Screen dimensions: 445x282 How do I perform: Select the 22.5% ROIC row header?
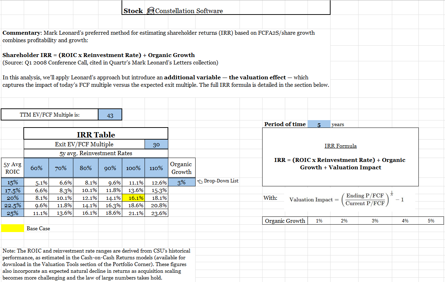(x=13, y=205)
